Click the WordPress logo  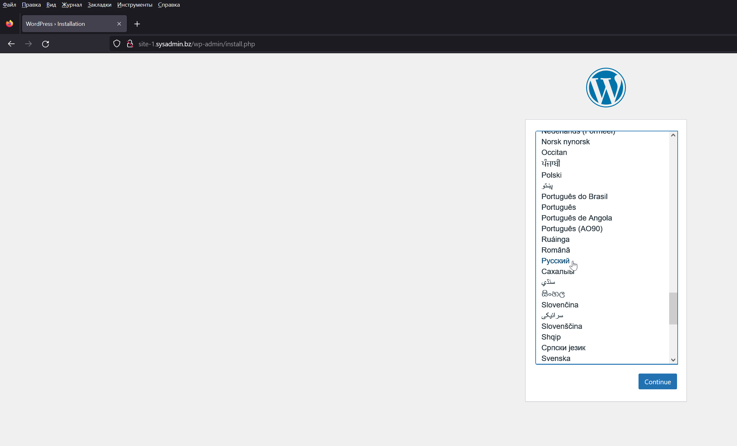(606, 88)
